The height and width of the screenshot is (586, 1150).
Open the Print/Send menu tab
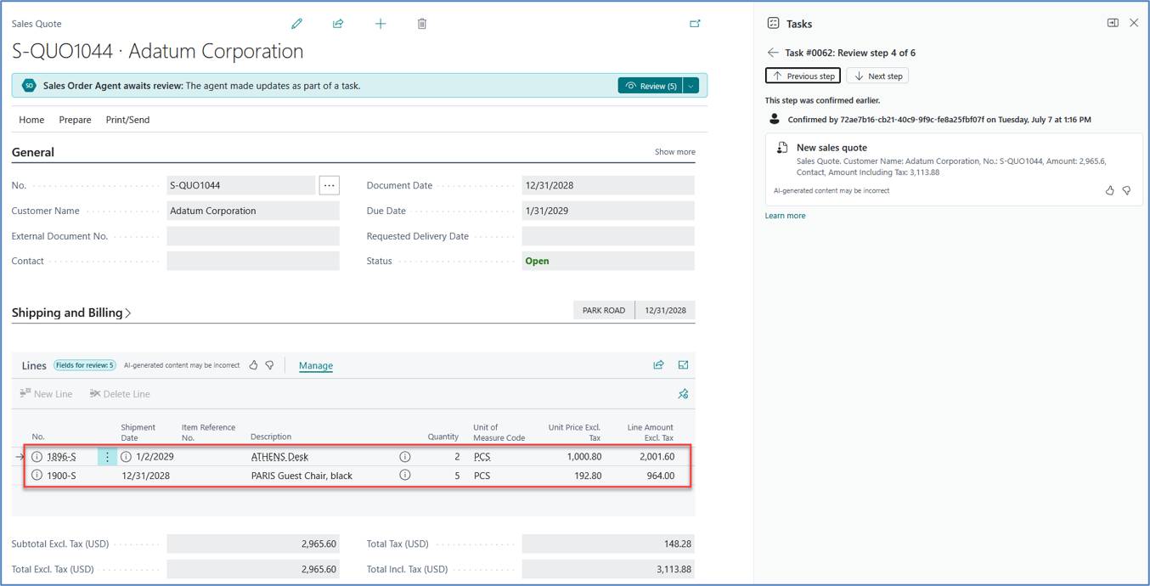[127, 120]
